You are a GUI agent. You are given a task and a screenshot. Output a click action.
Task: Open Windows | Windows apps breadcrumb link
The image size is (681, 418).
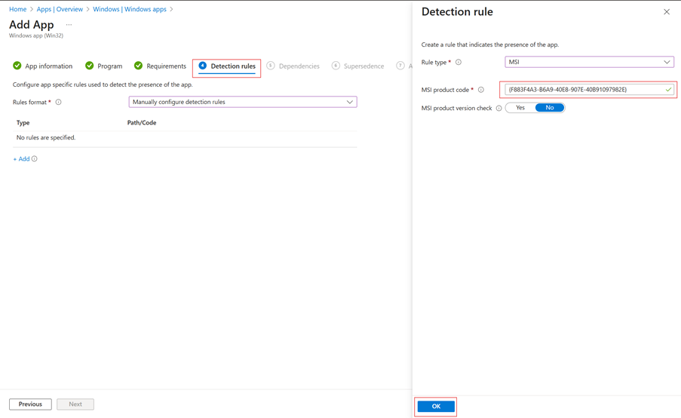130,9
